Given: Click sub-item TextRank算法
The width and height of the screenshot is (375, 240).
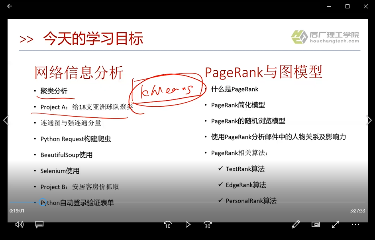Looking at the screenshot, I should (245, 169).
